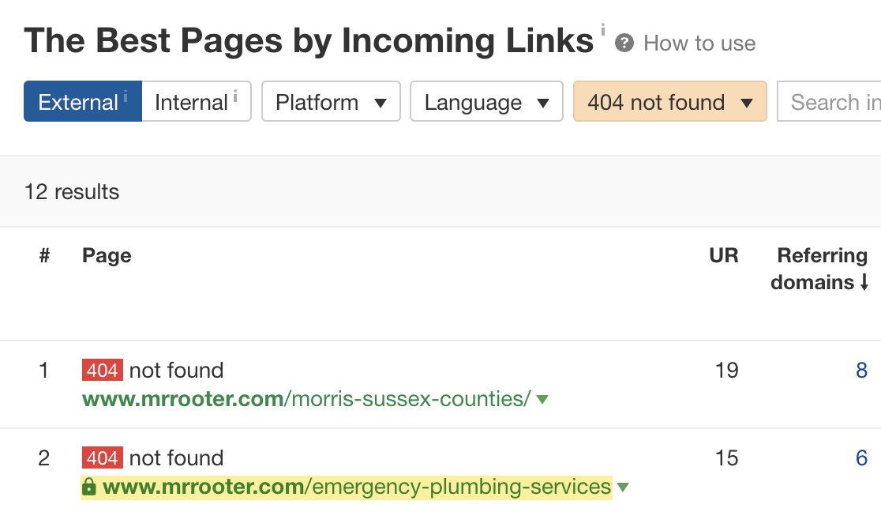This screenshot has width=881, height=512.
Task: Open the Language dropdown
Action: click(485, 101)
